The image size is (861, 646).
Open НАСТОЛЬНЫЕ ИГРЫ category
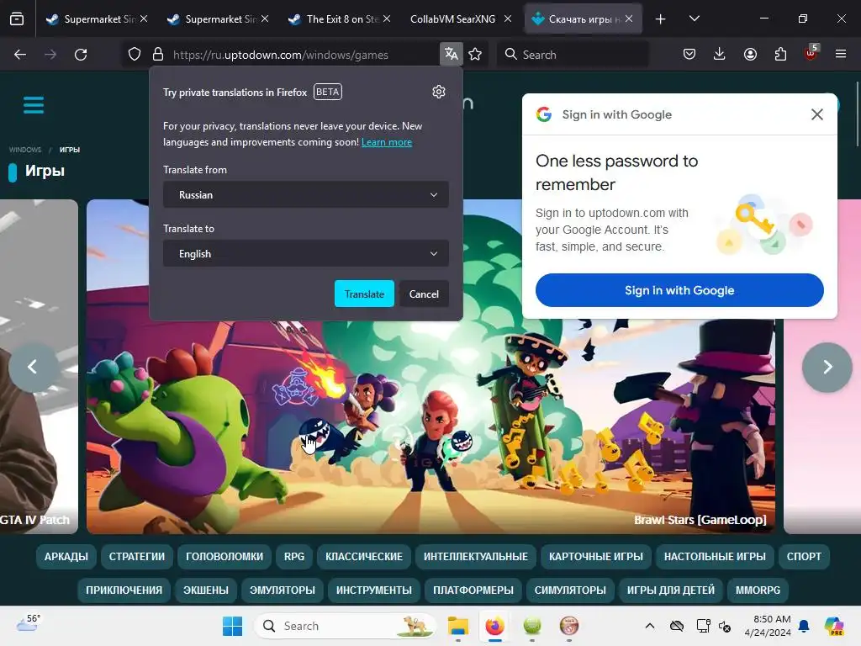(715, 557)
